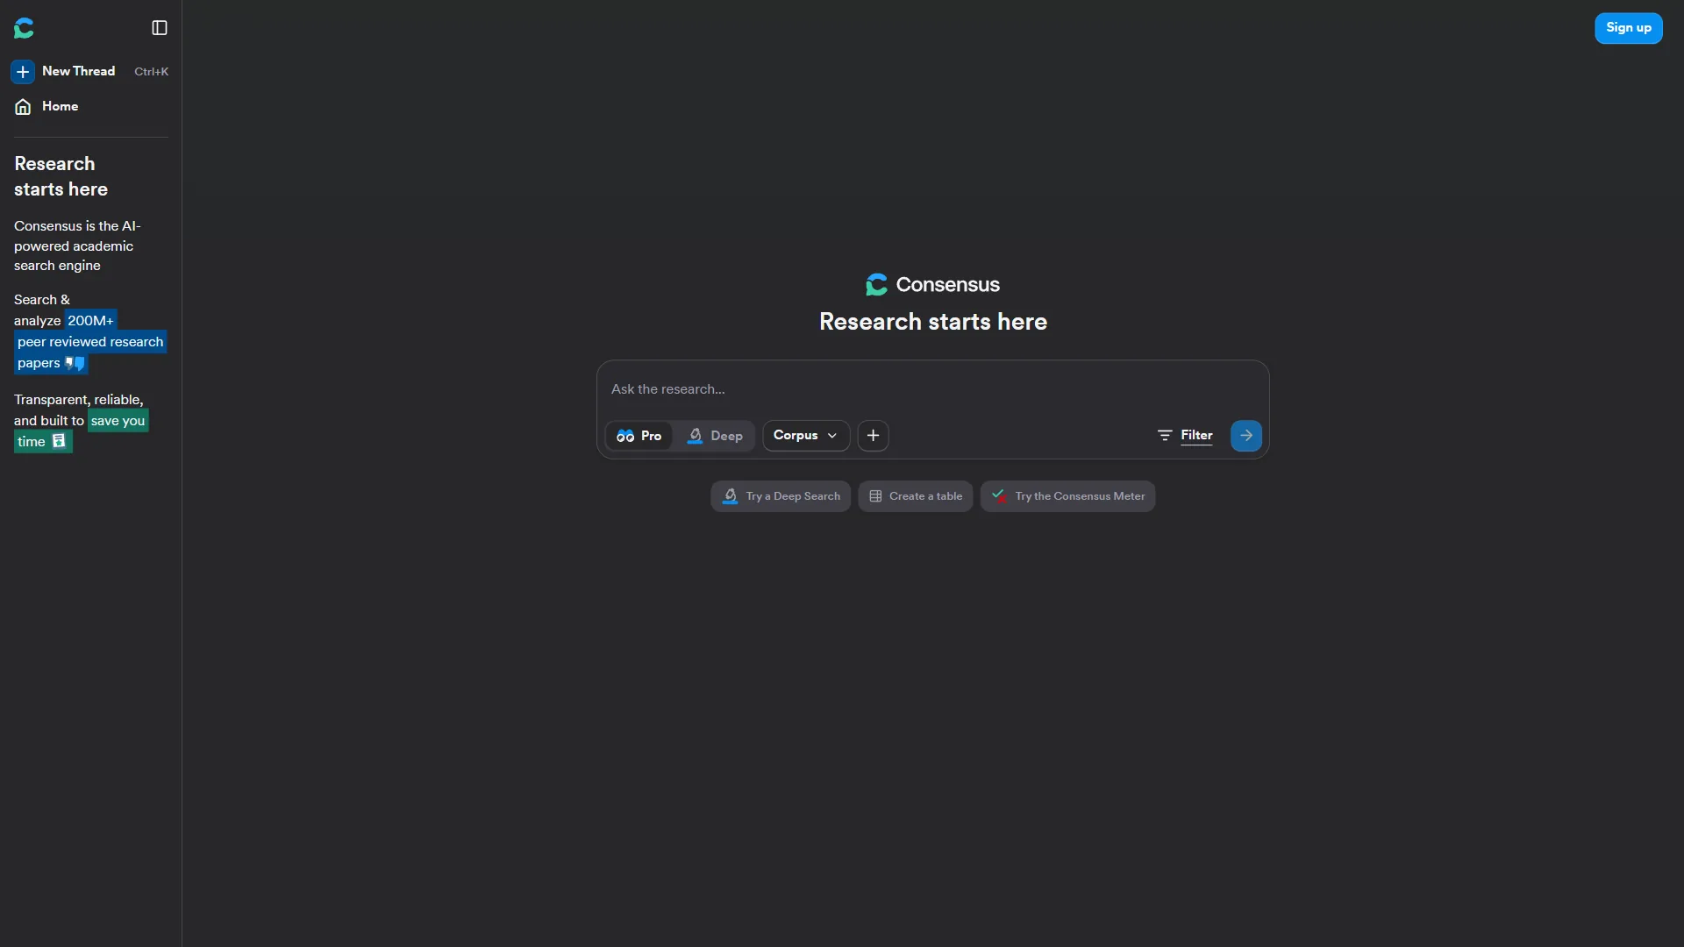Click the filter lines icon beside Filter
Viewport: 1684px width, 947px height.
point(1165,436)
